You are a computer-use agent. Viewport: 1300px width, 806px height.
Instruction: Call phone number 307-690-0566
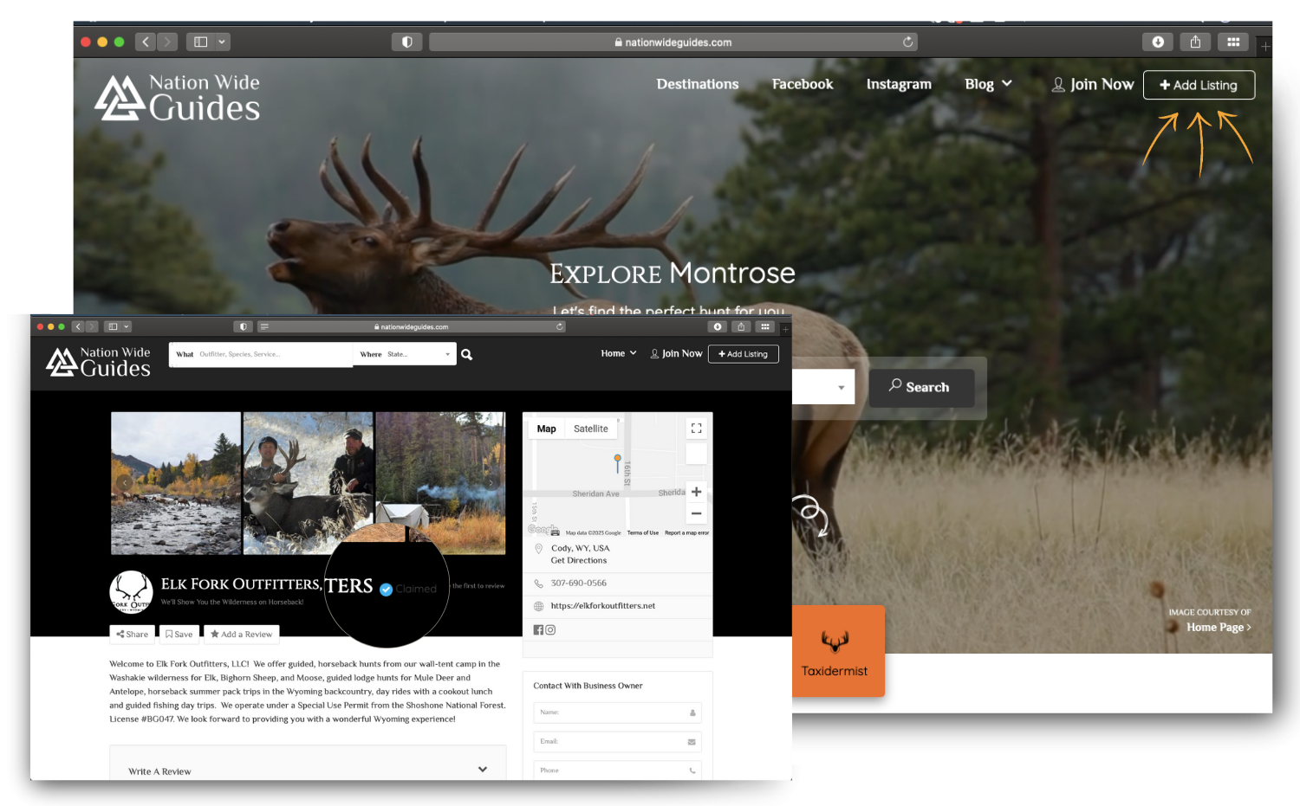pos(579,583)
